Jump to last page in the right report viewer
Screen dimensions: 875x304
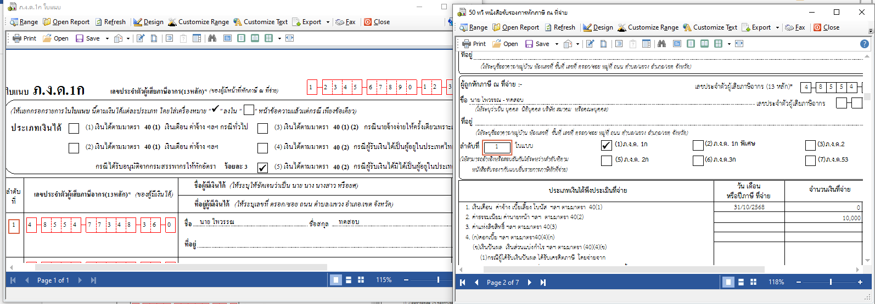point(543,282)
